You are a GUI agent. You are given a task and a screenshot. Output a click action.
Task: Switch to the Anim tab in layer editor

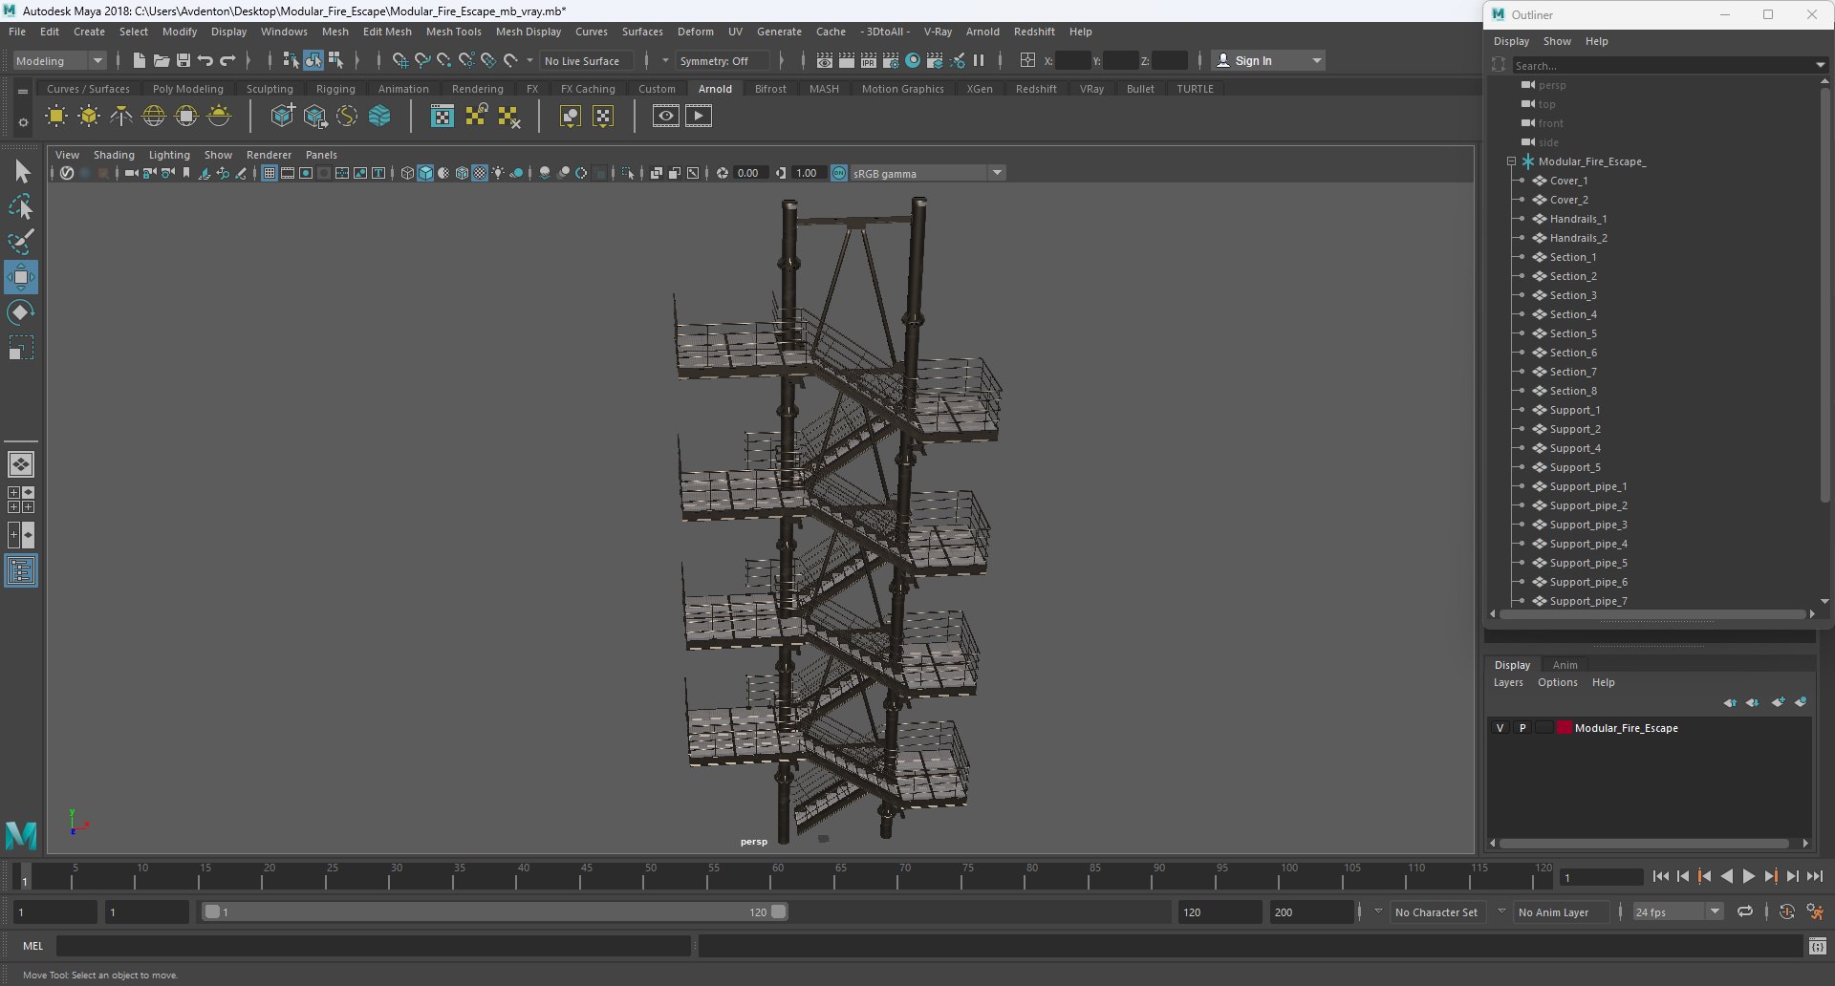point(1565,665)
